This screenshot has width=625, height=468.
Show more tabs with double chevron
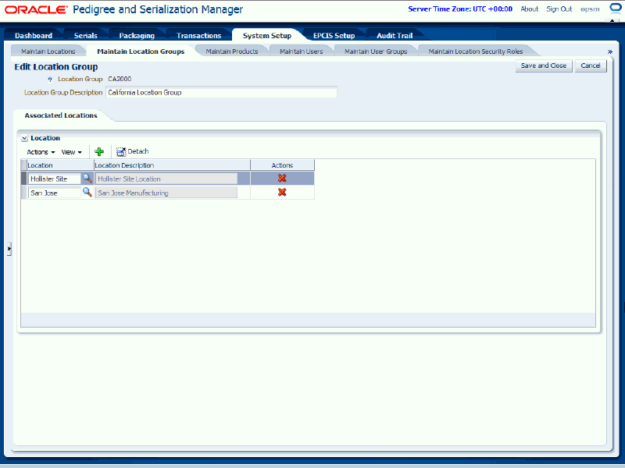[610, 51]
